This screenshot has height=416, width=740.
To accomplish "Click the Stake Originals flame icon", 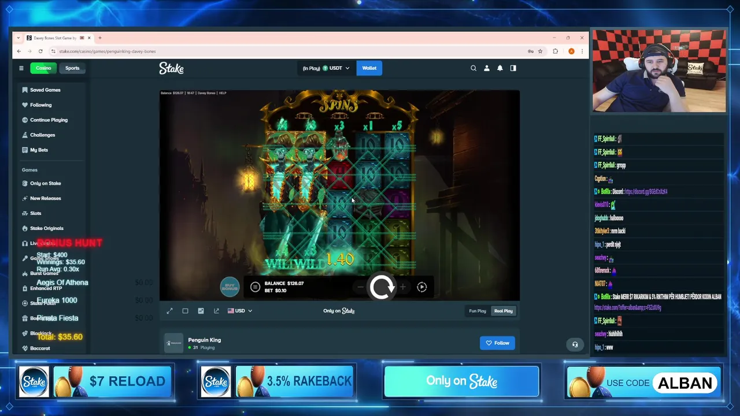I will click(x=25, y=229).
